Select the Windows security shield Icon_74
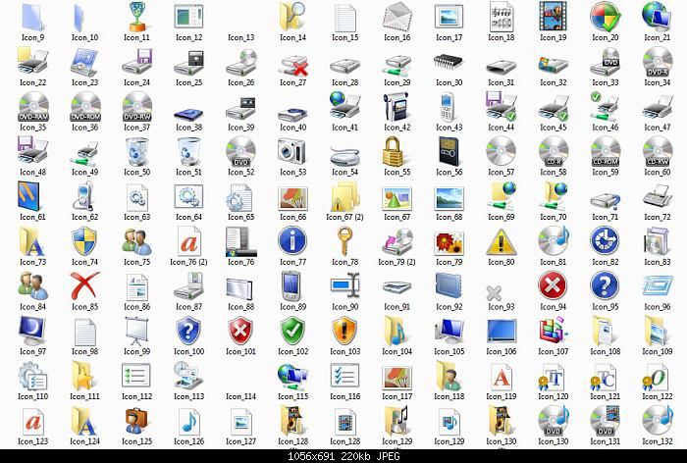The image size is (687, 463). pyautogui.click(x=84, y=241)
